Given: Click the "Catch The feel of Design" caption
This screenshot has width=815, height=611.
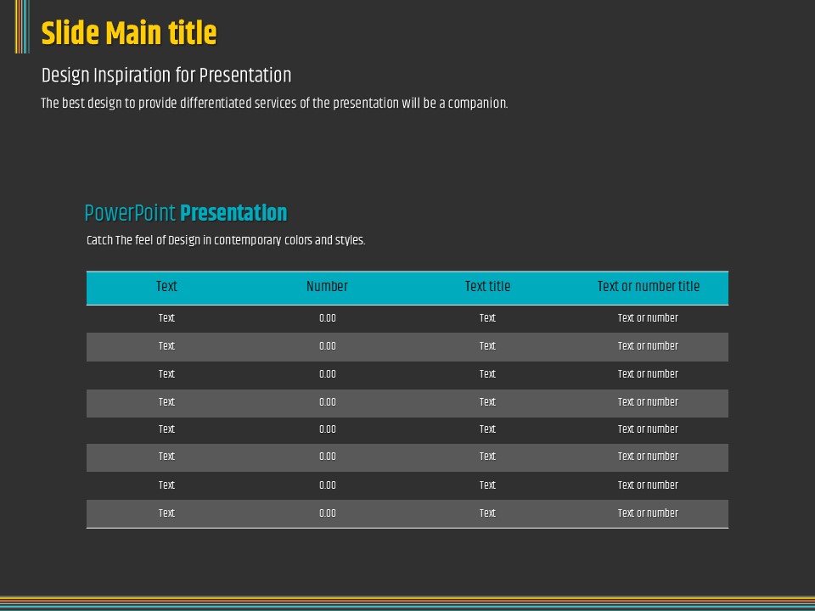Looking at the screenshot, I should pos(226,240).
